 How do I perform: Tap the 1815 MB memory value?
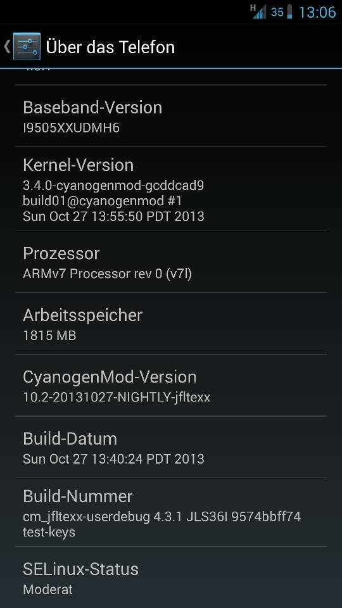point(49,336)
